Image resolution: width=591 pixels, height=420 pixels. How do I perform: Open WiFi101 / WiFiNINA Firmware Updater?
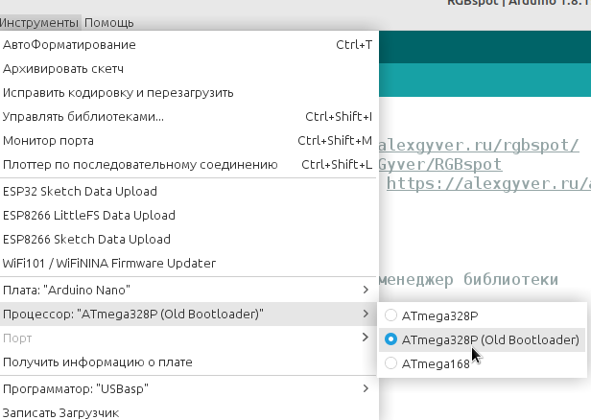pyautogui.click(x=188, y=263)
